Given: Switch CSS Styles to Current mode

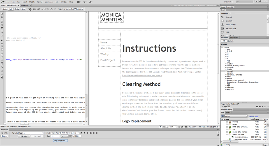Looking at the screenshot, I should pos(230,41).
